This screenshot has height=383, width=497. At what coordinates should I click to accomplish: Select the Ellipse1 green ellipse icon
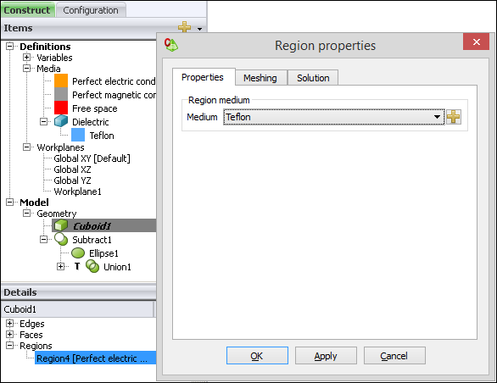[x=78, y=253]
